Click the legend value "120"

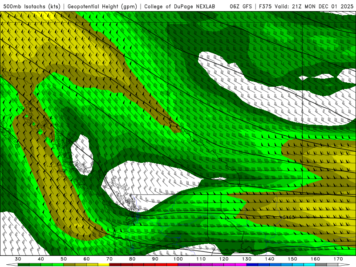(x=224, y=259)
